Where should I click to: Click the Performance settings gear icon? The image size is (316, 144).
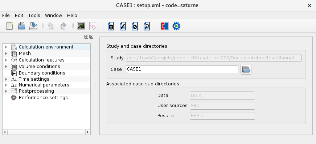coord(14,98)
